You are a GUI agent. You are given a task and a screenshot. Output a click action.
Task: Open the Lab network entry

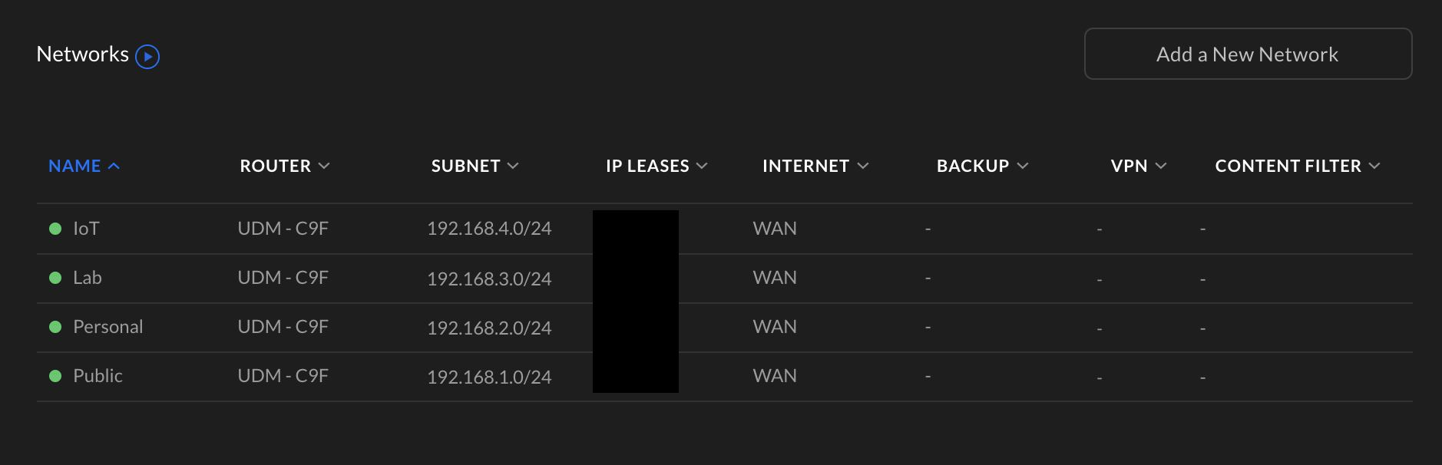(88, 278)
